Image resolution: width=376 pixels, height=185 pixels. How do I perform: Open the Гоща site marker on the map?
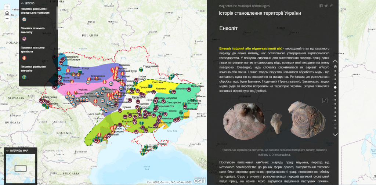80,72
